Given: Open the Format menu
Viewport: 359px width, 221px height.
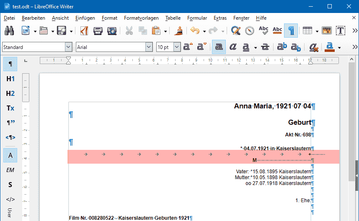Looking at the screenshot, I should point(109,18).
